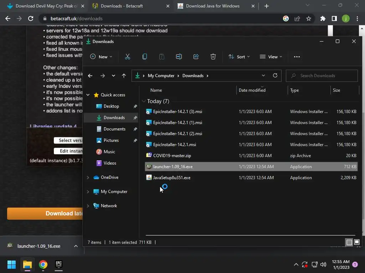Click Chrome icon on the taskbar
365x273 pixels.
[43, 264]
